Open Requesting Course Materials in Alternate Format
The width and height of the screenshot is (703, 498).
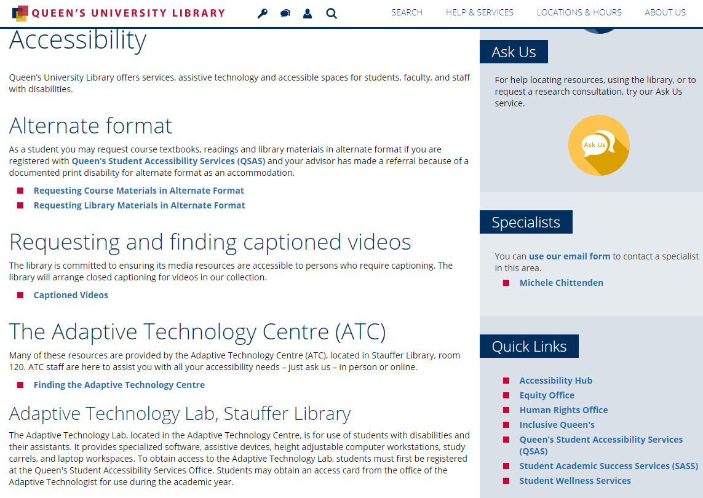(x=138, y=191)
